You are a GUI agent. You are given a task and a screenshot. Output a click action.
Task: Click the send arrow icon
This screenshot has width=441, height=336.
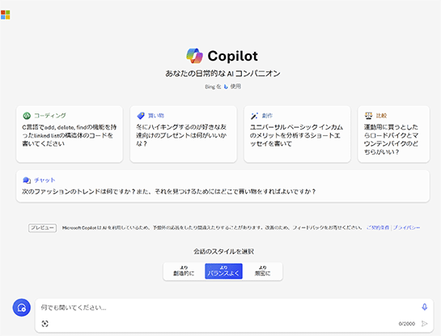click(x=424, y=324)
